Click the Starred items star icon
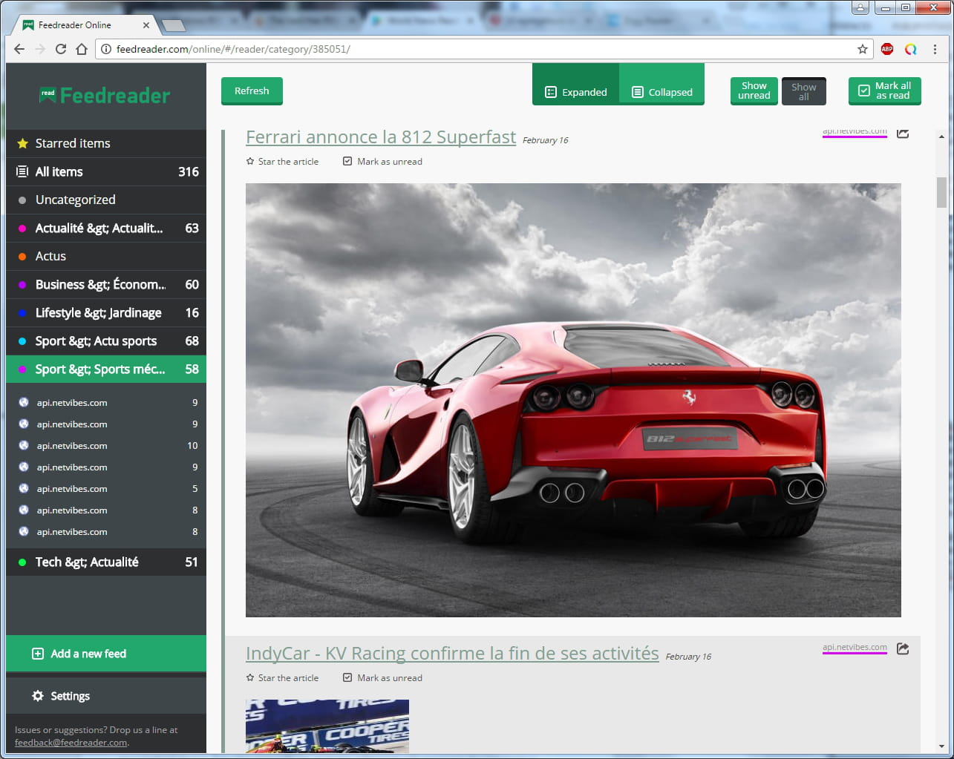Image resolution: width=954 pixels, height=759 pixels. click(22, 143)
